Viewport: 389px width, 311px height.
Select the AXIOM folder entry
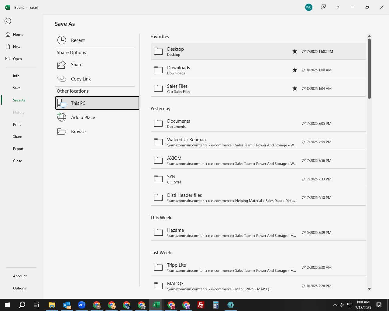[258, 160]
